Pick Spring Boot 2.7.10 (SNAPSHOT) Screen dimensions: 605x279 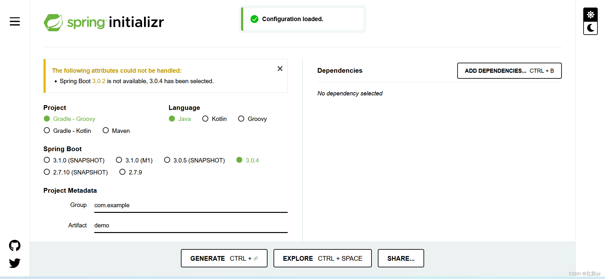pyautogui.click(x=76, y=172)
